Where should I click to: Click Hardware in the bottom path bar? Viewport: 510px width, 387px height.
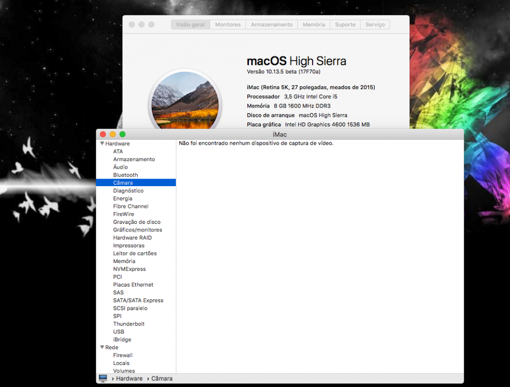(x=129, y=378)
